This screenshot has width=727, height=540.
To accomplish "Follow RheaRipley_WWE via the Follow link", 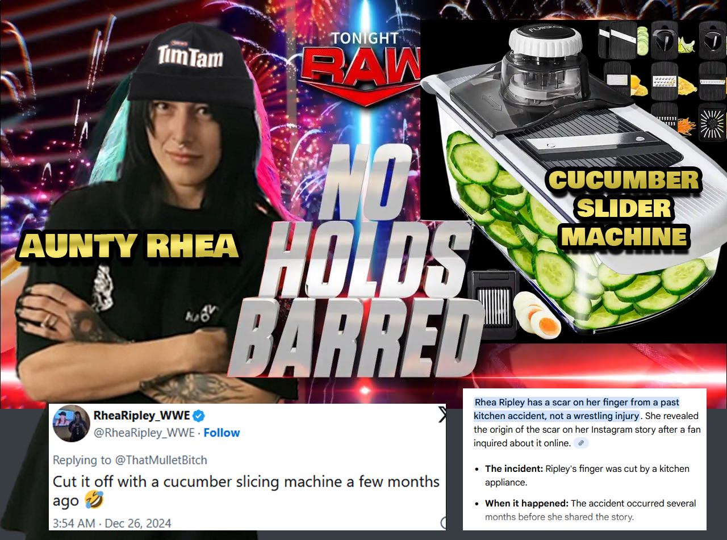I will (x=222, y=433).
